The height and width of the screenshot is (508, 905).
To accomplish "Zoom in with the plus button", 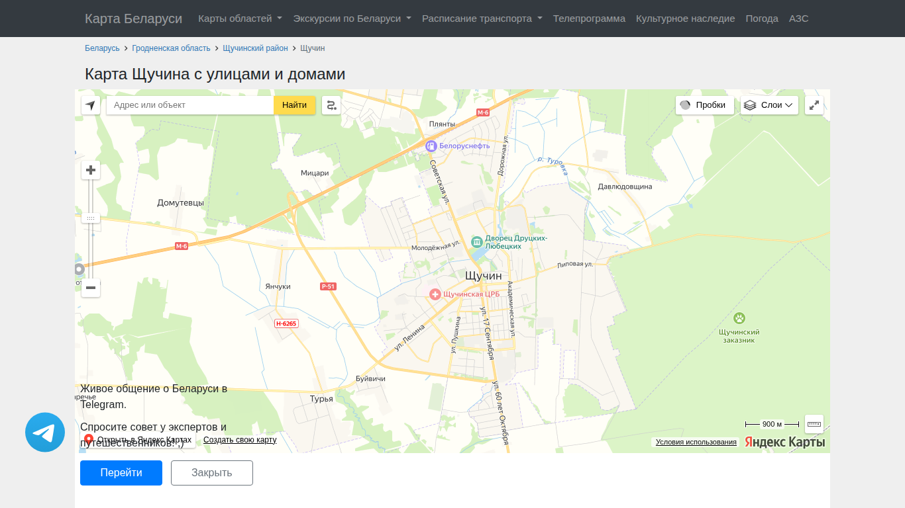I will point(91,170).
